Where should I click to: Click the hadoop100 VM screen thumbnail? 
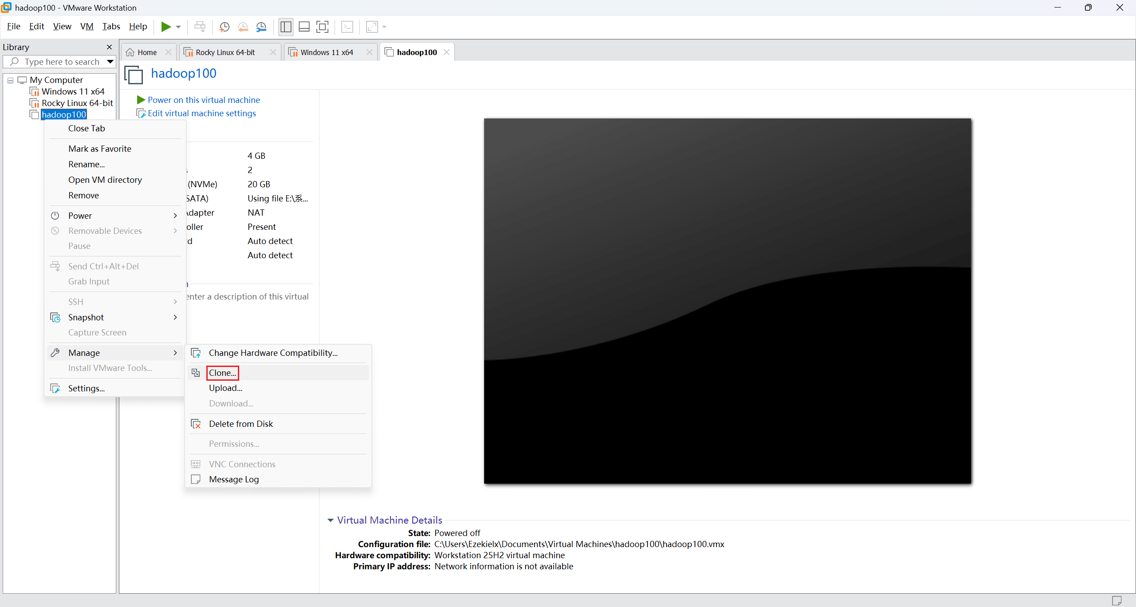point(727,301)
